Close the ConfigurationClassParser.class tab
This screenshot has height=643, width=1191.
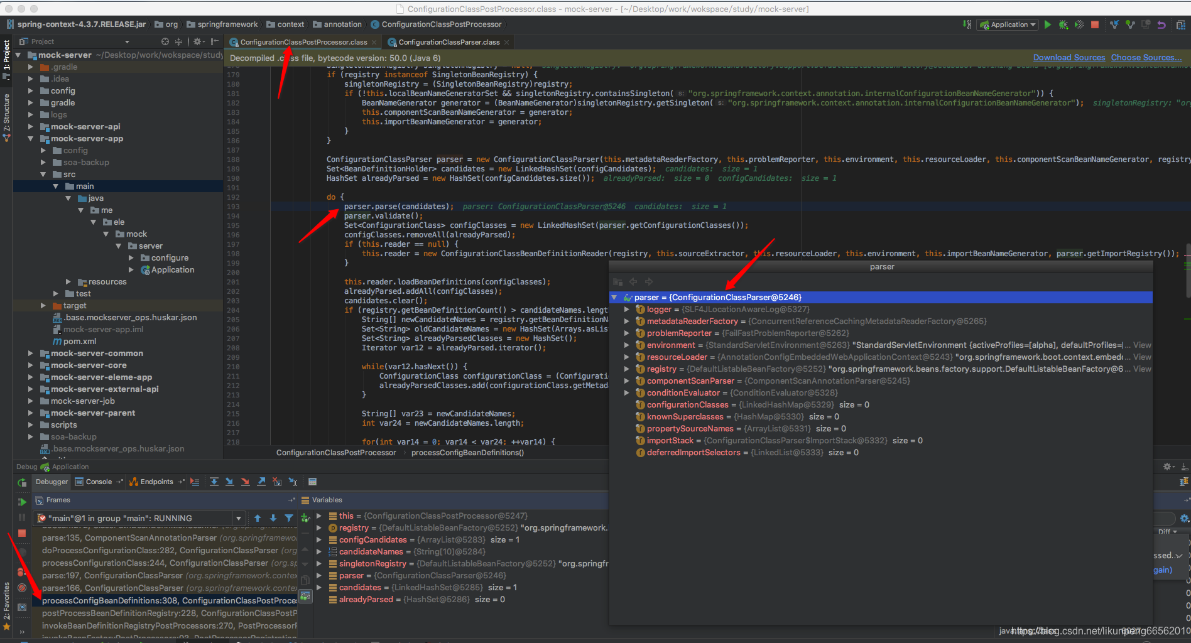[x=506, y=42]
